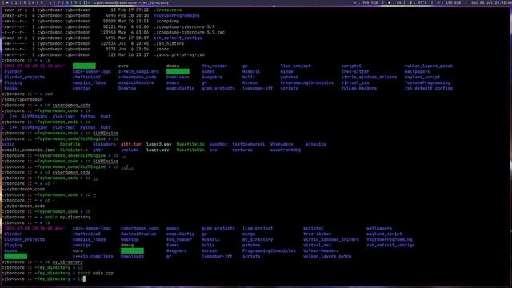Image resolution: width=512 pixels, height=288 pixels.
Task: Click the compile_commands.json file name
Action: pos(28,150)
